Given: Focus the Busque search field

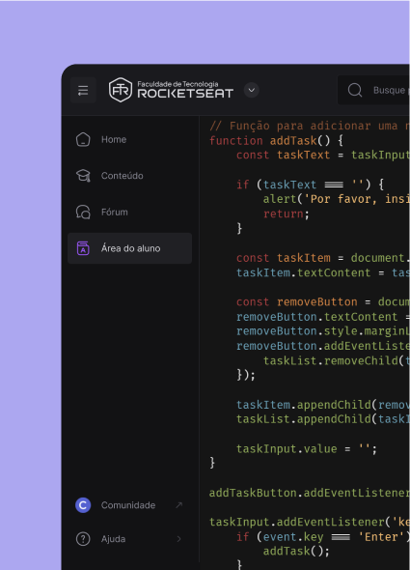Looking at the screenshot, I should 373,90.
